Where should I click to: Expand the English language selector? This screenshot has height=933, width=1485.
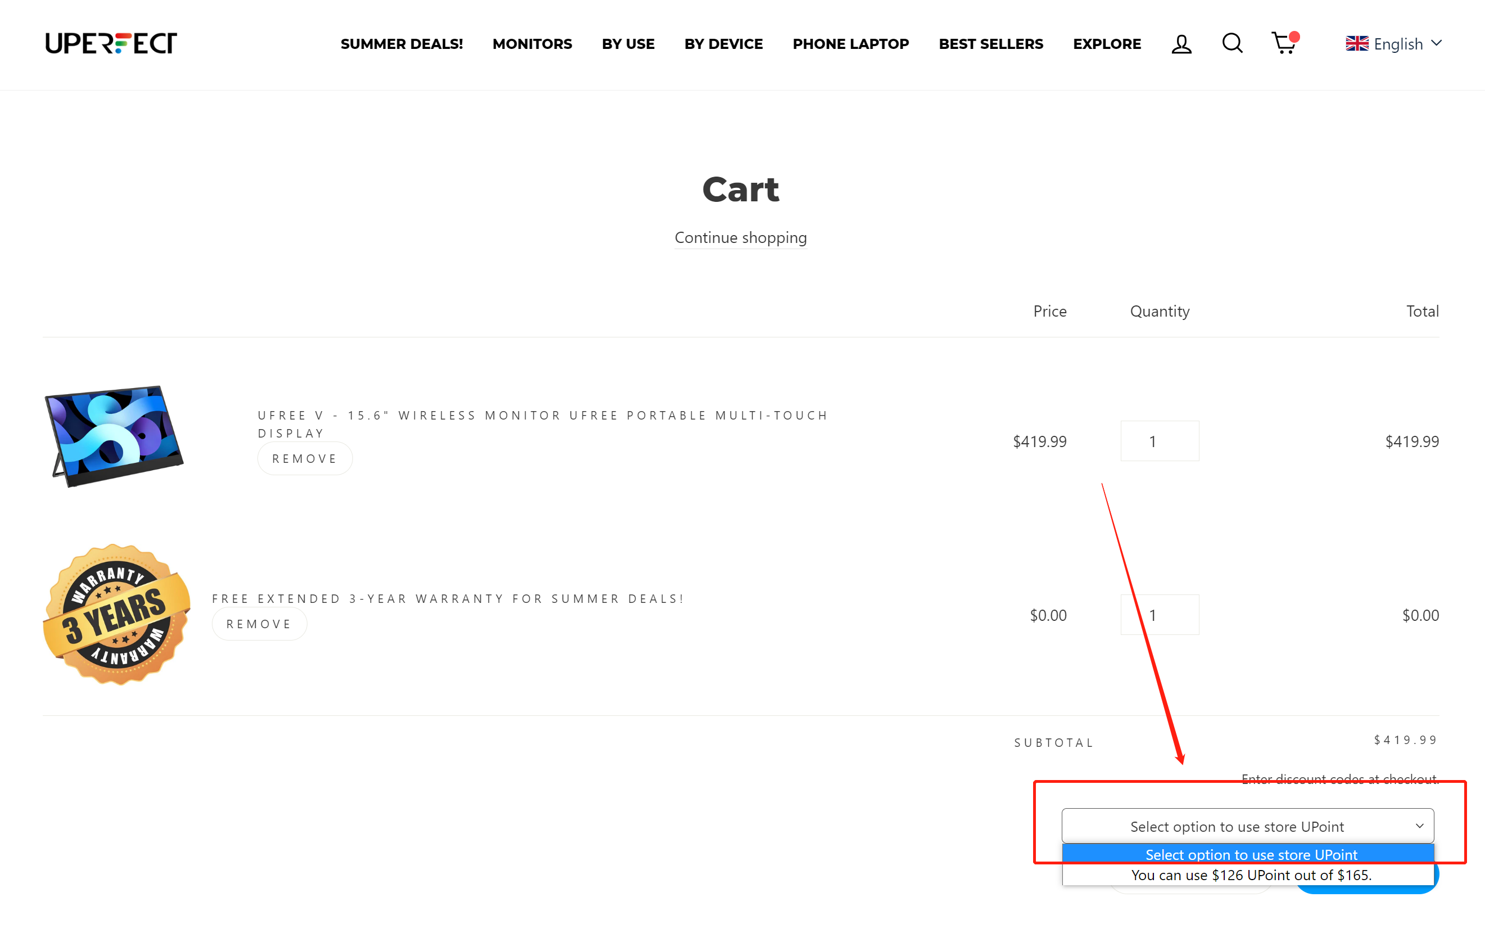(x=1394, y=44)
